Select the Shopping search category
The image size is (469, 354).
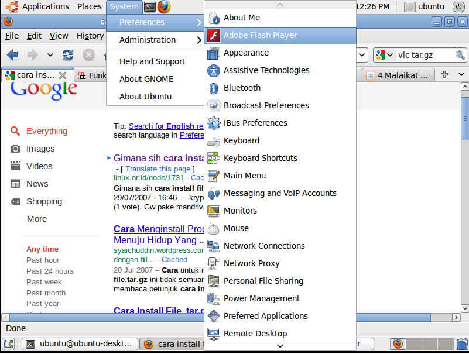44,201
